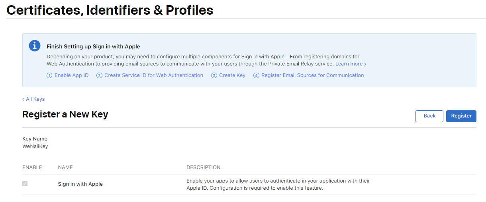Open the Create Key step link
Image resolution: width=486 pixels, height=202 pixels.
point(228,75)
